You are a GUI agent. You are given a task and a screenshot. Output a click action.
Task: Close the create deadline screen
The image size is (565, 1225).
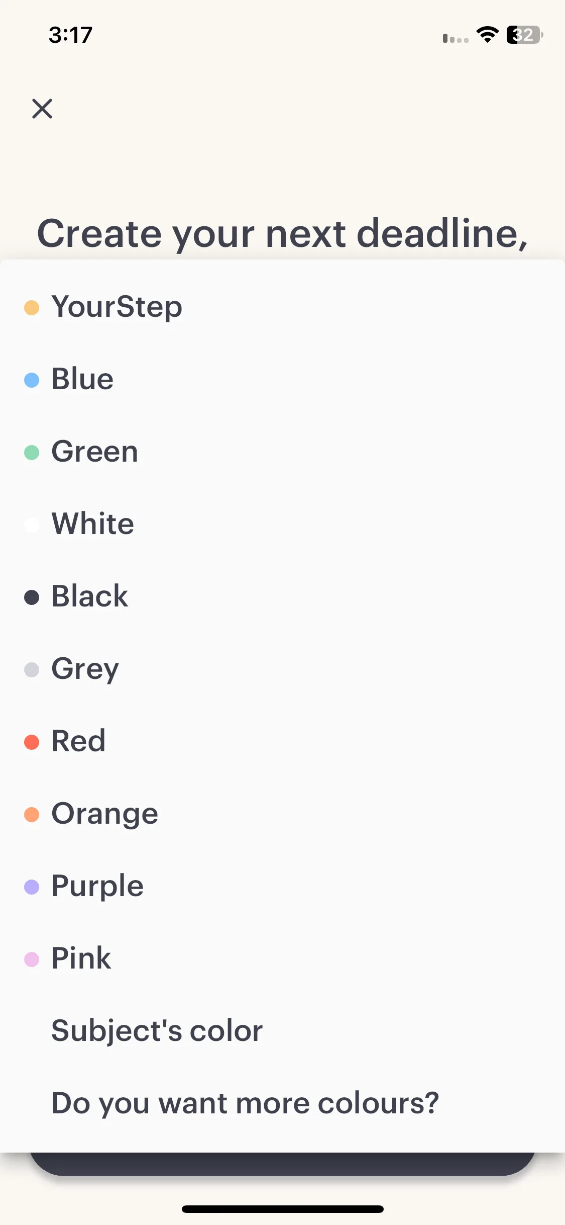[x=42, y=109]
